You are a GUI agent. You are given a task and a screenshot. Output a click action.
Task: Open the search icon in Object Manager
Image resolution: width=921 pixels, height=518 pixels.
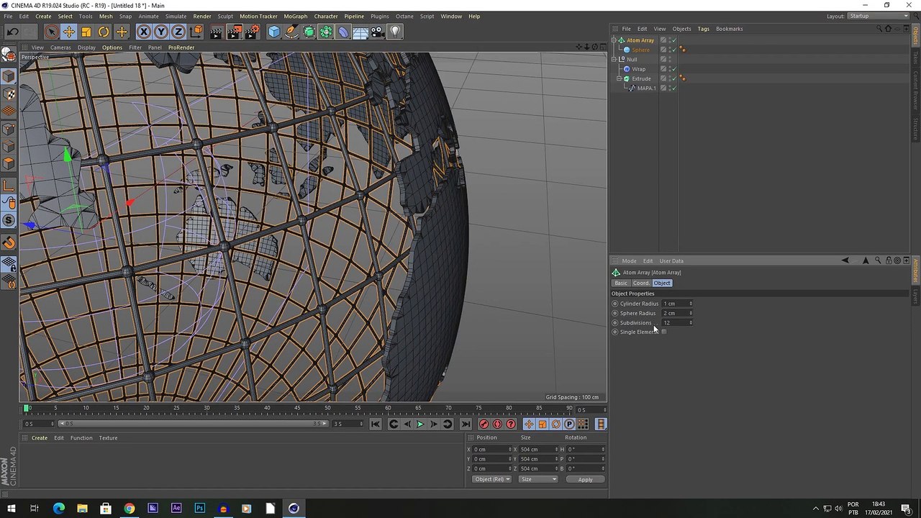pyautogui.click(x=879, y=29)
